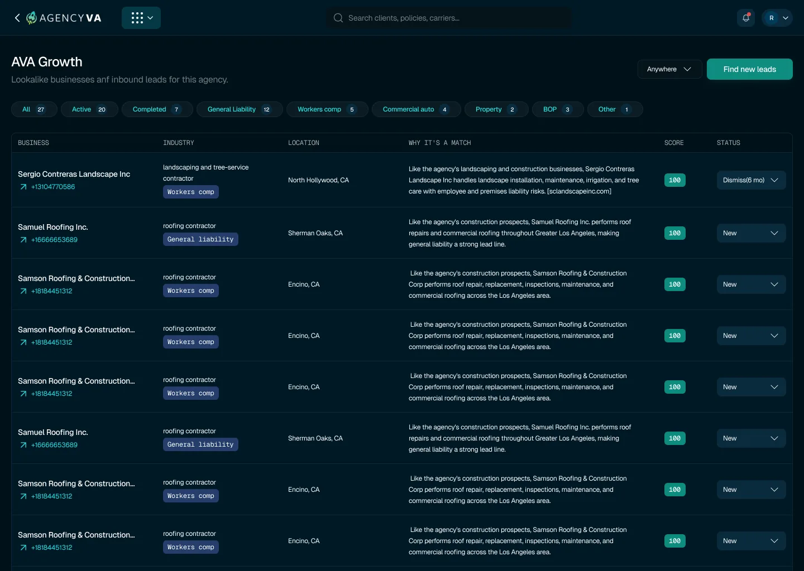Image resolution: width=804 pixels, height=571 pixels.
Task: Click Workers comp tag in Sergio Contreras row
Action: point(191,192)
